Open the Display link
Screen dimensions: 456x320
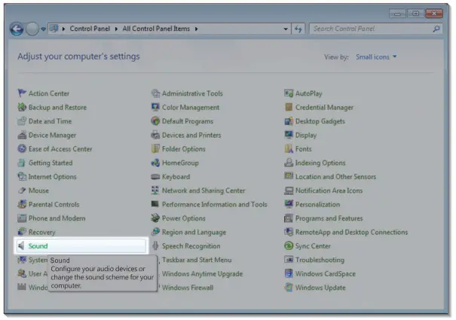click(x=306, y=135)
